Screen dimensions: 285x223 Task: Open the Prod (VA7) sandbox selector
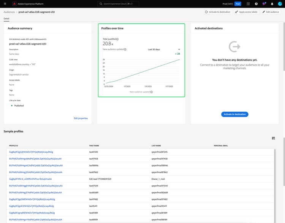pyautogui.click(x=227, y=4)
